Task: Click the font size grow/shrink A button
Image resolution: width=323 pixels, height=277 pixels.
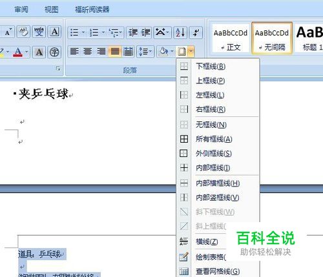Action: (8, 32)
